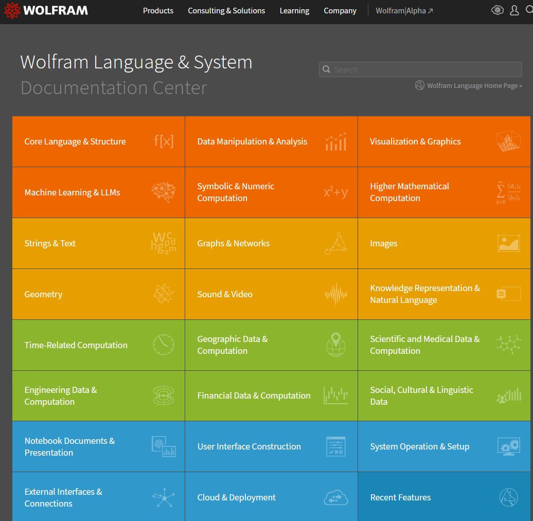Screen dimensions: 533x521
Task: Click the brain icon for Machine Learning
Action: coord(164,192)
